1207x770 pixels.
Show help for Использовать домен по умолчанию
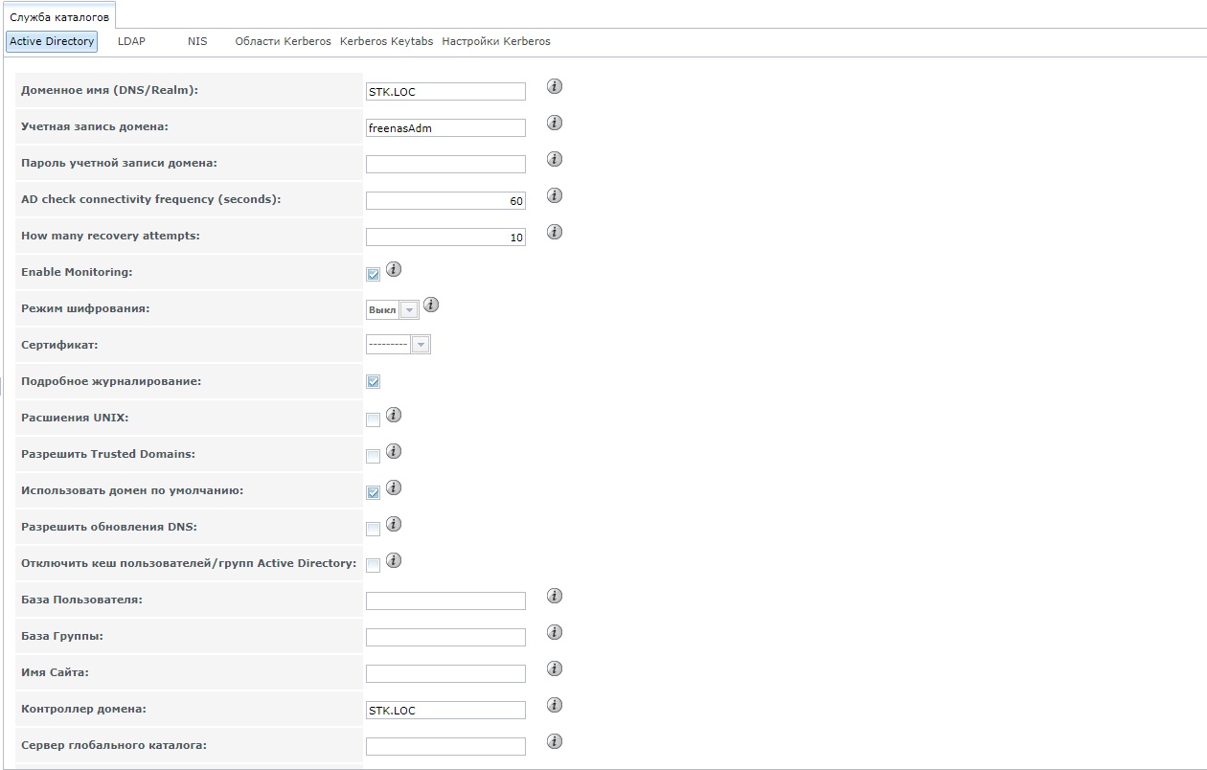tap(394, 487)
